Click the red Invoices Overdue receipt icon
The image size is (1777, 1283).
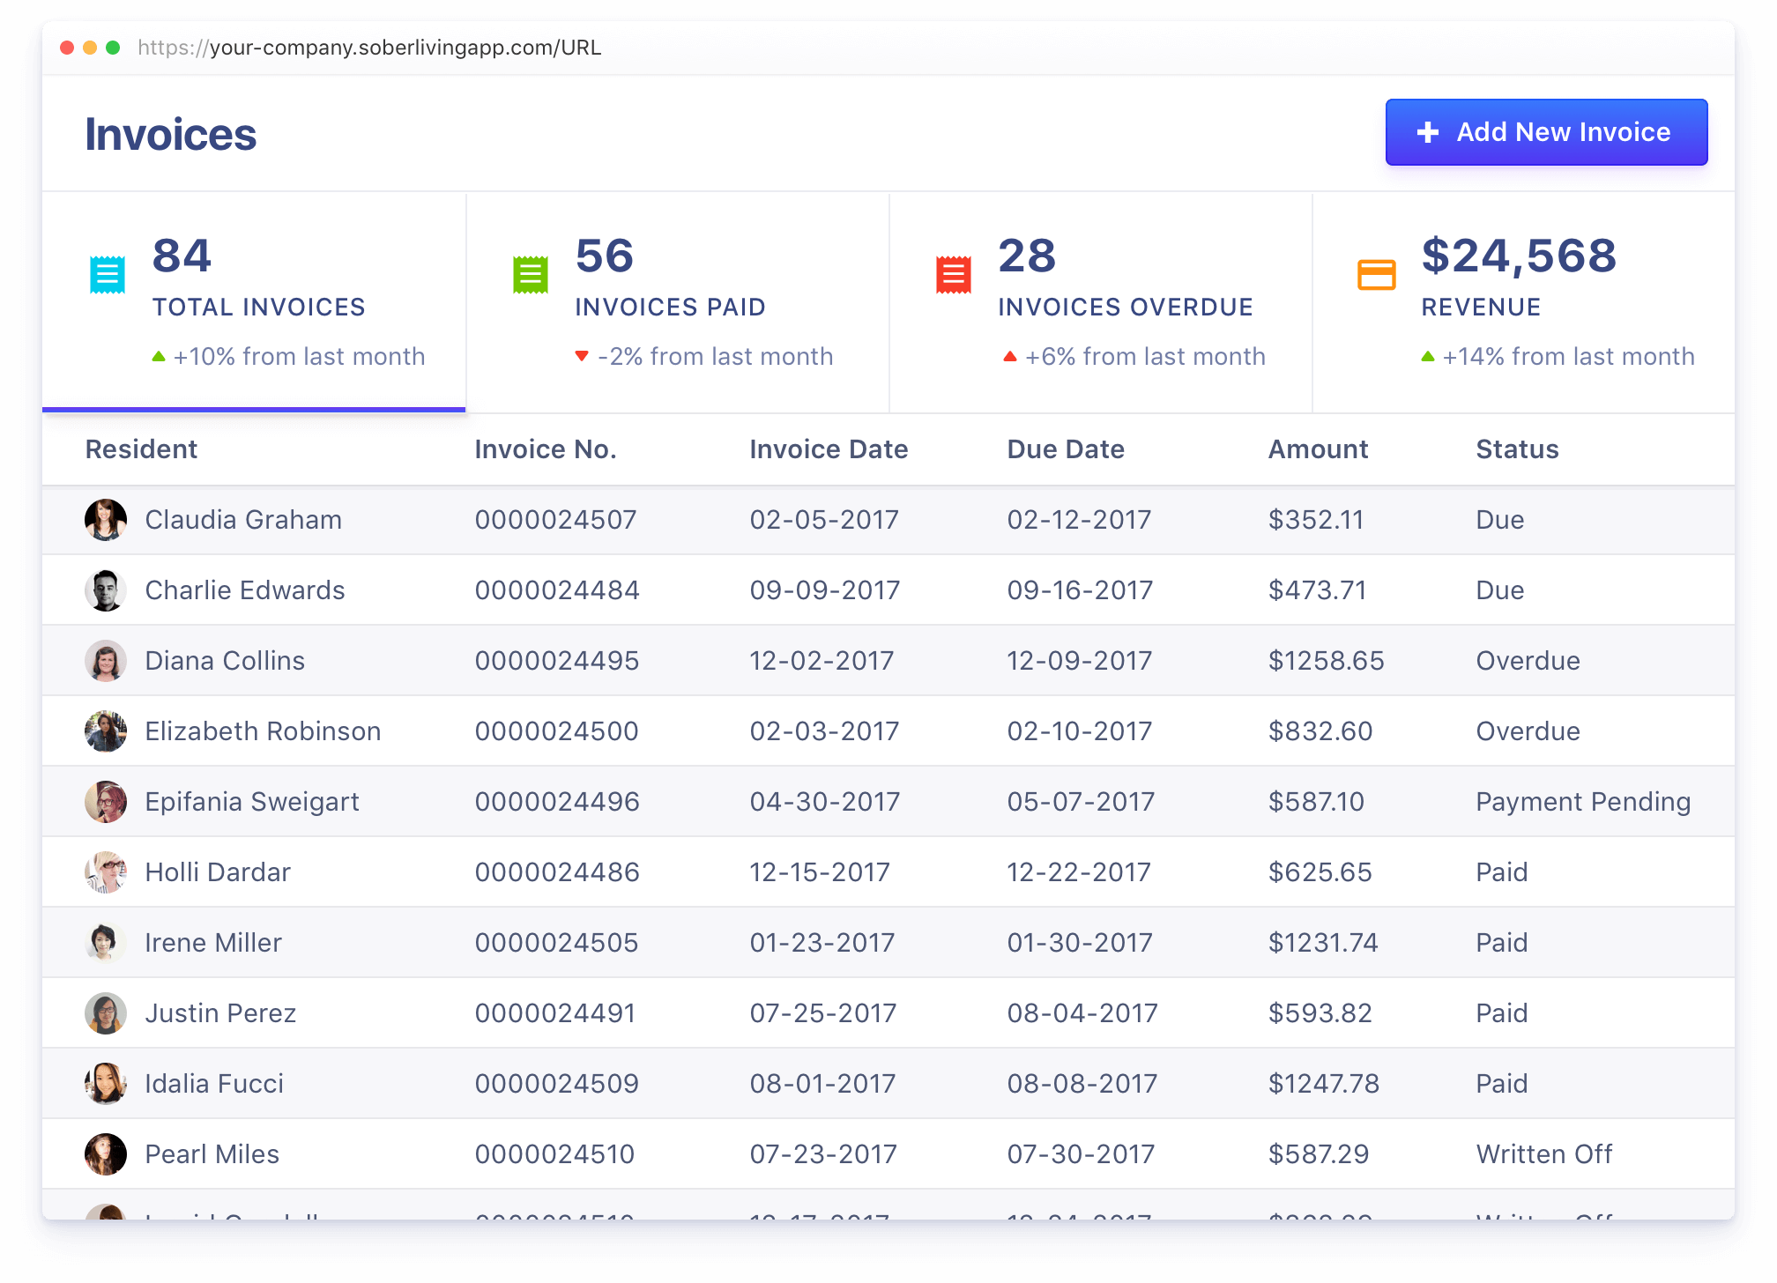point(954,275)
